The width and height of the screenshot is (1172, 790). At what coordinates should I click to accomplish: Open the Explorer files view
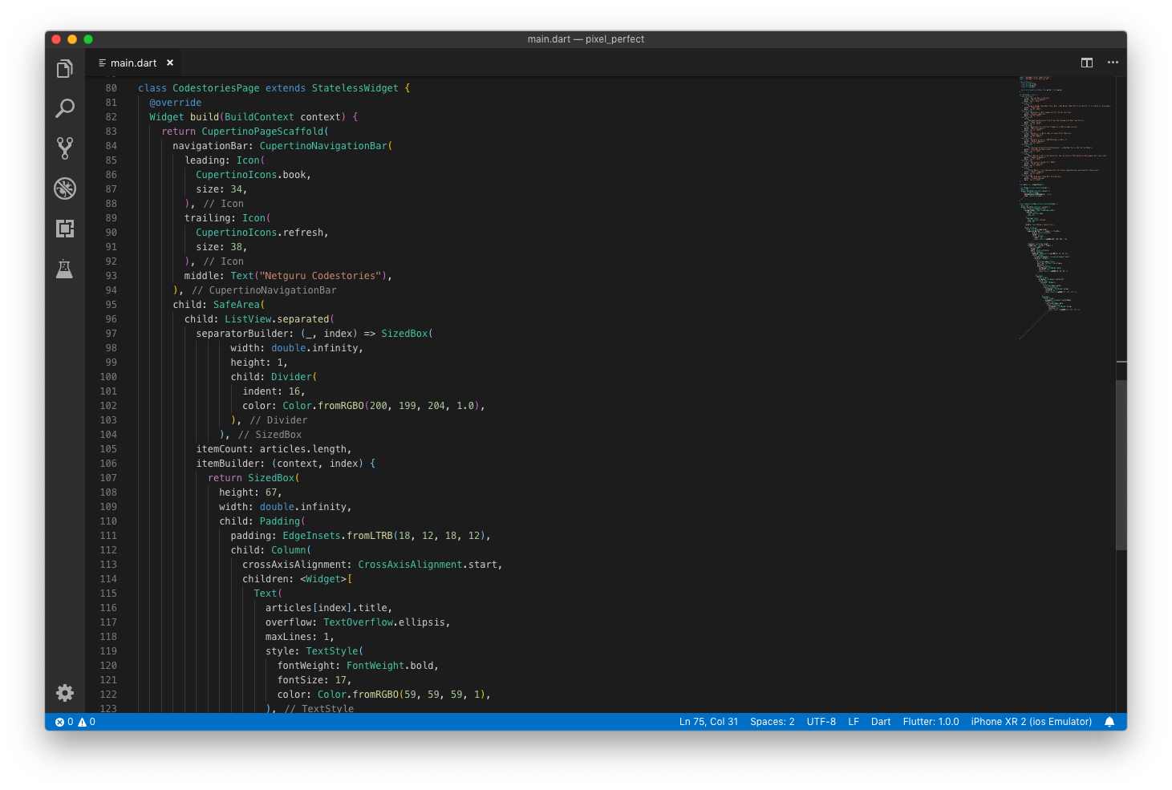[x=65, y=69]
